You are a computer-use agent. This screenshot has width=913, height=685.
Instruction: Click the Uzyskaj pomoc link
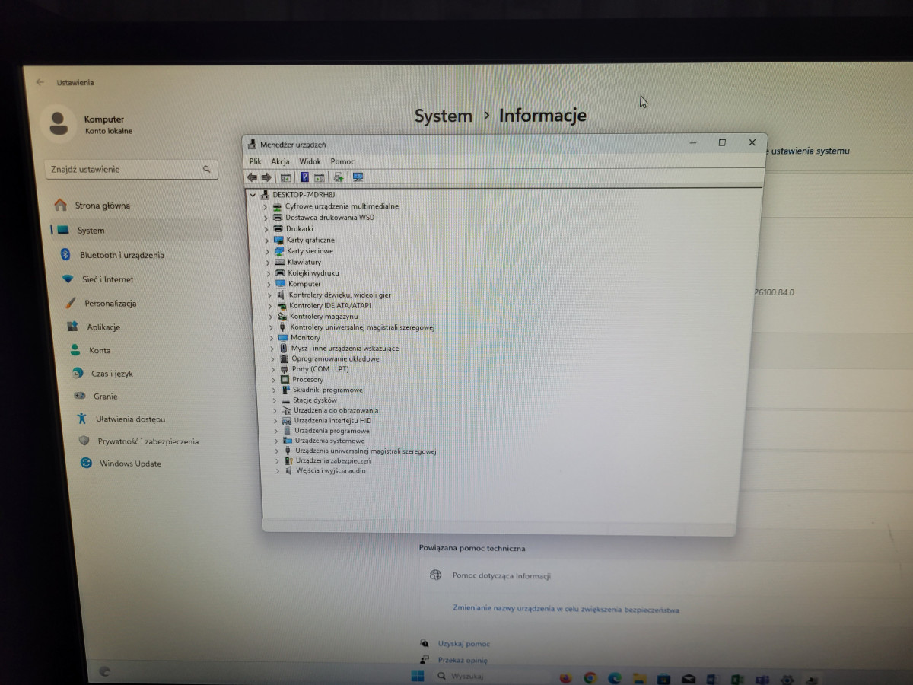coord(463,644)
